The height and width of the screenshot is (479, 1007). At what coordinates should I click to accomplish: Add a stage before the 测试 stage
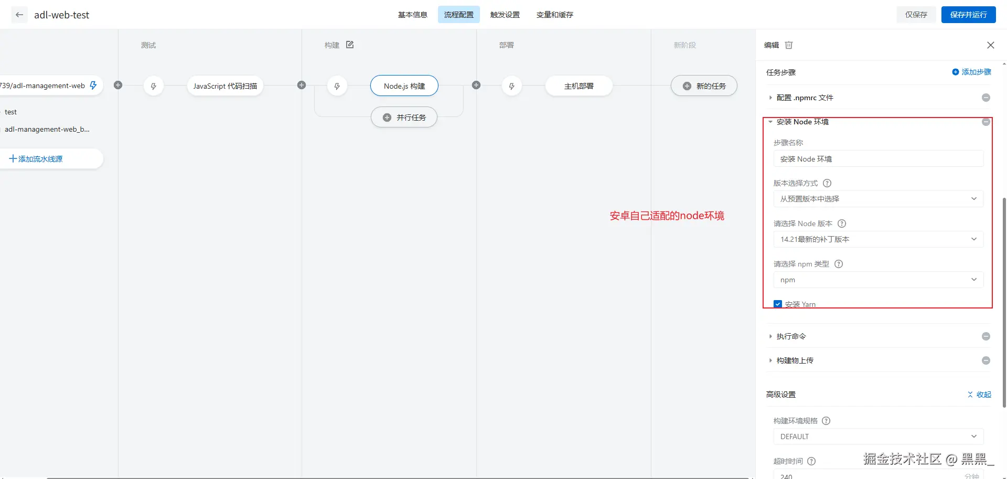click(x=118, y=85)
